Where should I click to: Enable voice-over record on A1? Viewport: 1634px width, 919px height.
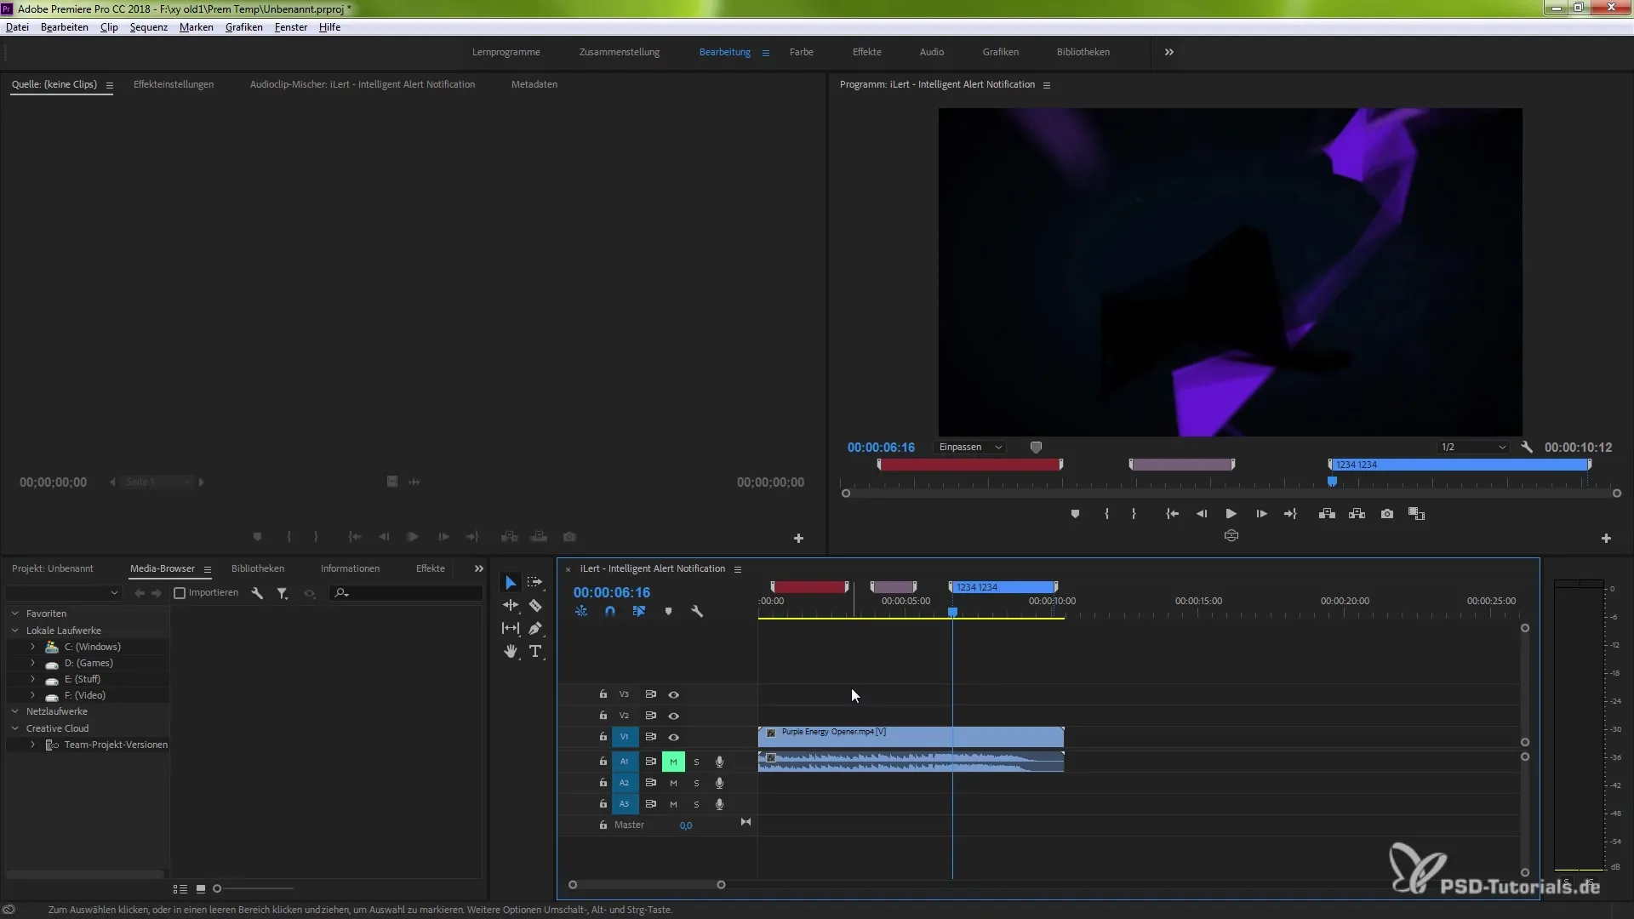[x=719, y=762]
